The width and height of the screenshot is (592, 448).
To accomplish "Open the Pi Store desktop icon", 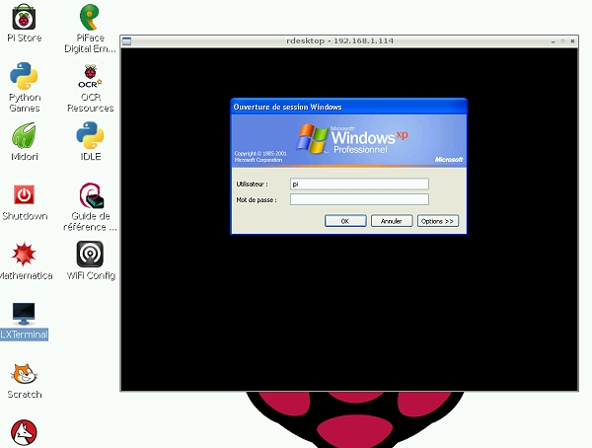I will (x=24, y=17).
